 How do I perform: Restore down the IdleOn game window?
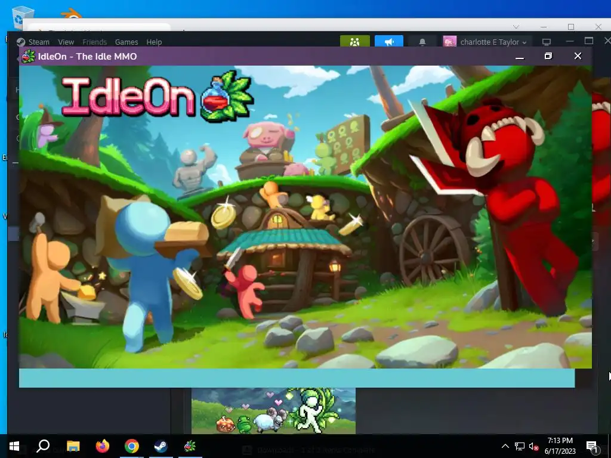(x=548, y=56)
